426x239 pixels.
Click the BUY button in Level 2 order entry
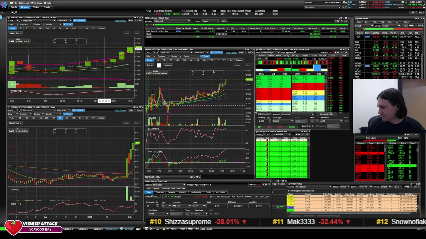click(260, 127)
